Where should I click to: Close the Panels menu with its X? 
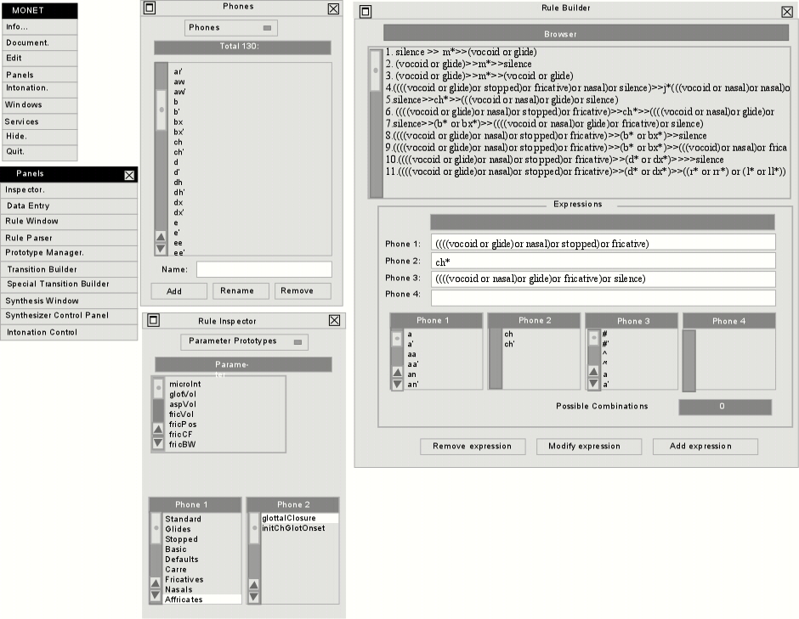point(129,175)
